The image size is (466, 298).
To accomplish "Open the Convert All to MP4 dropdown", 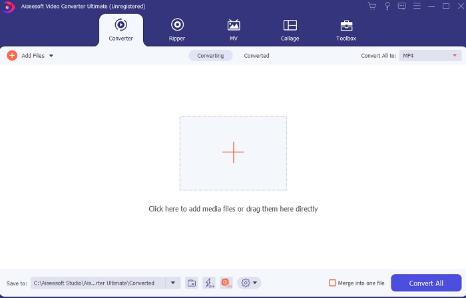I will (430, 56).
